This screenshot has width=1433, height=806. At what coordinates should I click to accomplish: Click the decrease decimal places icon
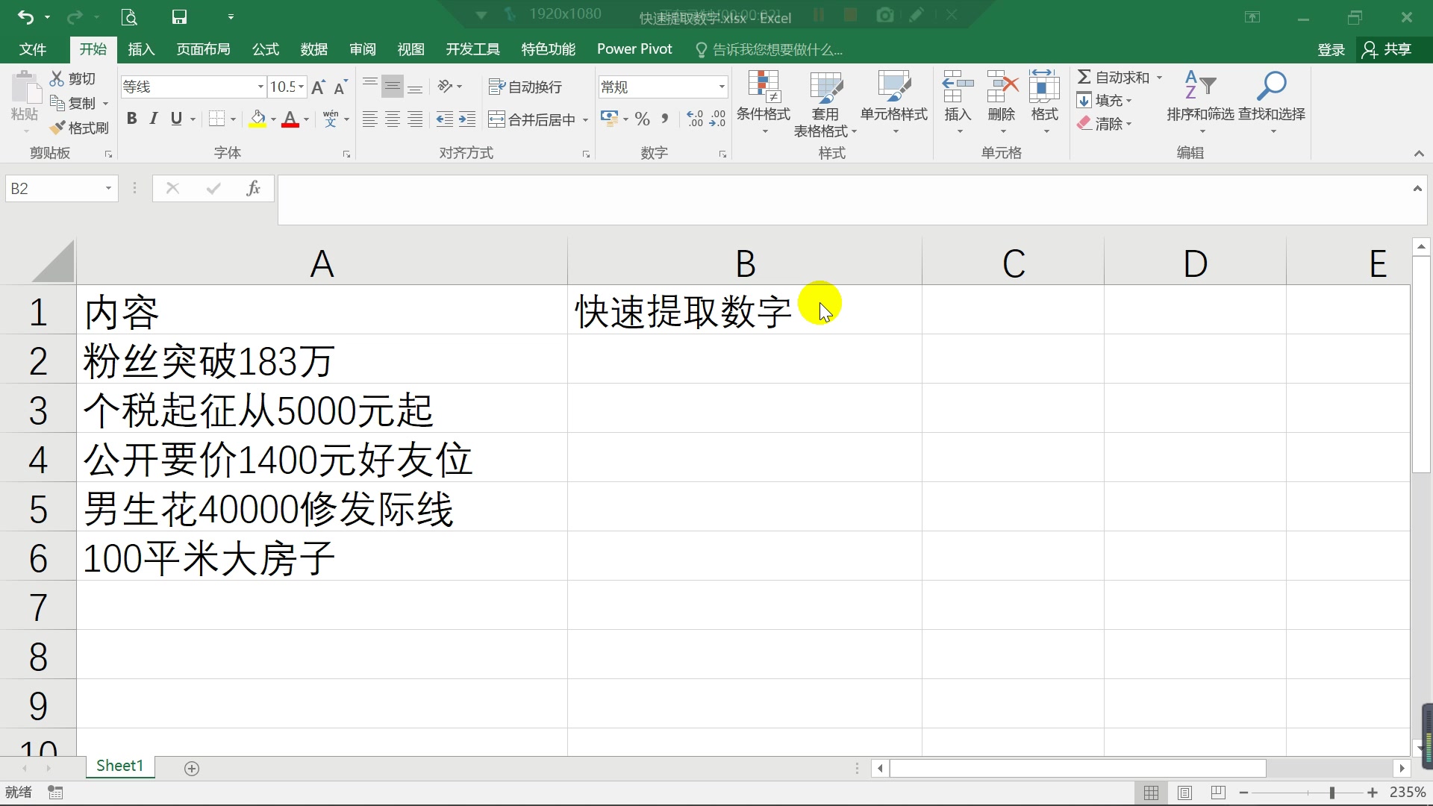coord(717,119)
